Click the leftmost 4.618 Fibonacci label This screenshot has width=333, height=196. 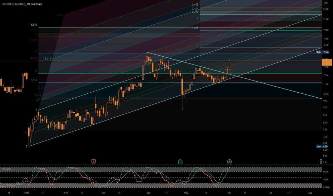click(34, 25)
